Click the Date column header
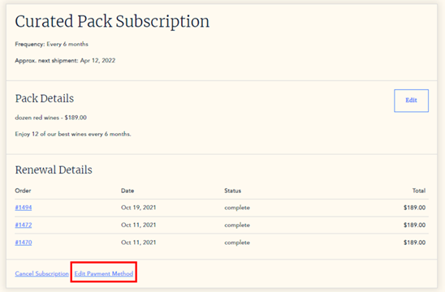445x292 pixels. pos(127,191)
